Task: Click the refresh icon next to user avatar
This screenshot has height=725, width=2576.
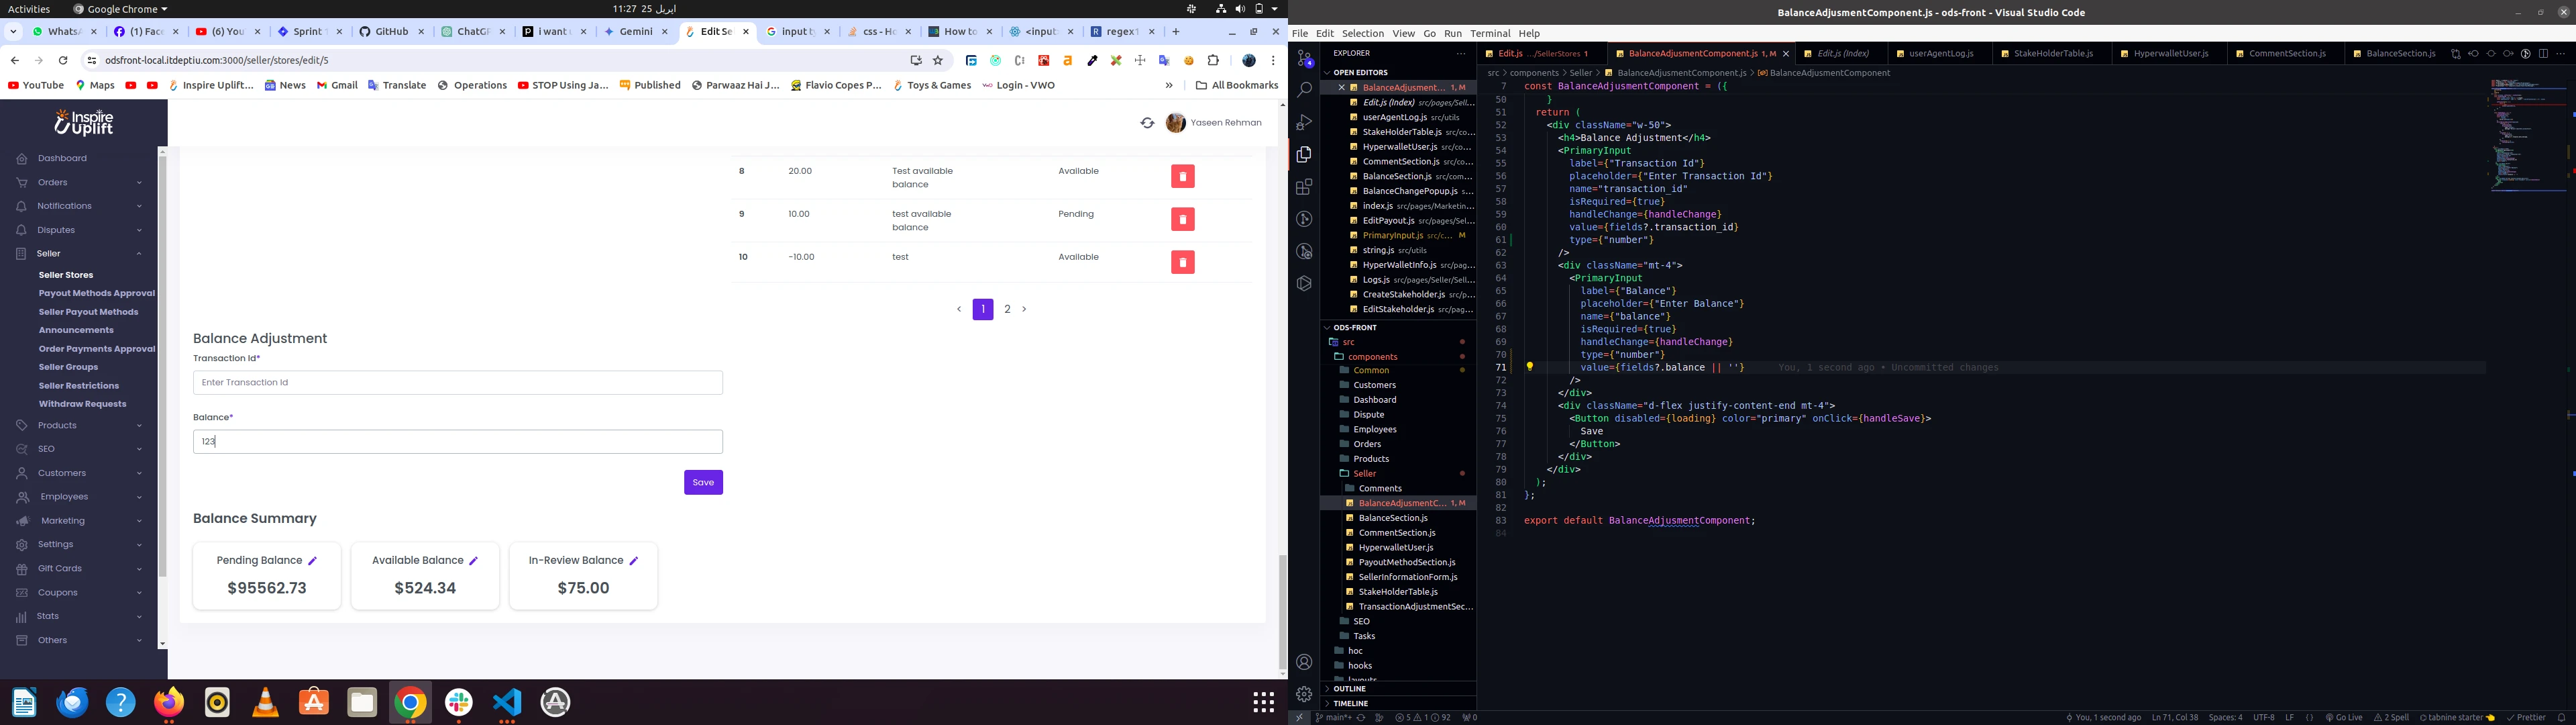Action: pos(1147,123)
